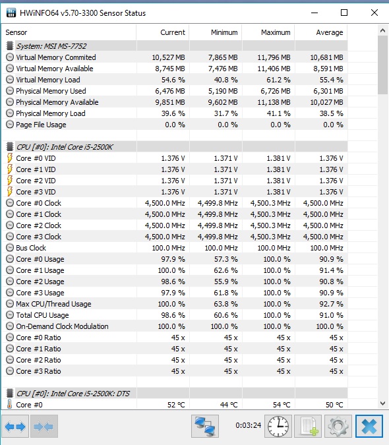Viewport: 389px width, 445px height.
Task: Click the log to file sheet icon
Action: coord(308,427)
